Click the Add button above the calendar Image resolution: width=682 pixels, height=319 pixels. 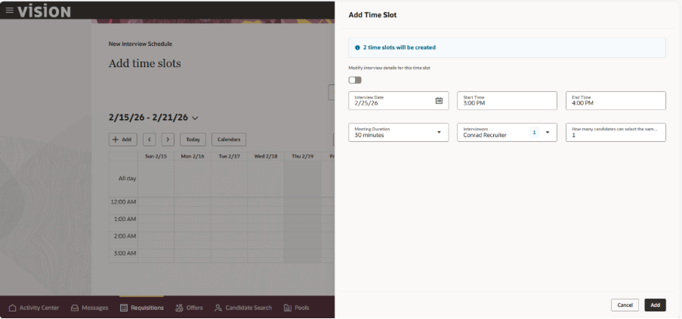(122, 140)
